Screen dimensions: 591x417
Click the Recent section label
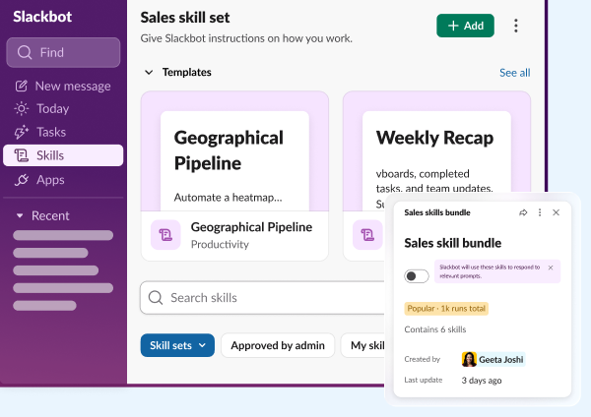[x=50, y=215]
